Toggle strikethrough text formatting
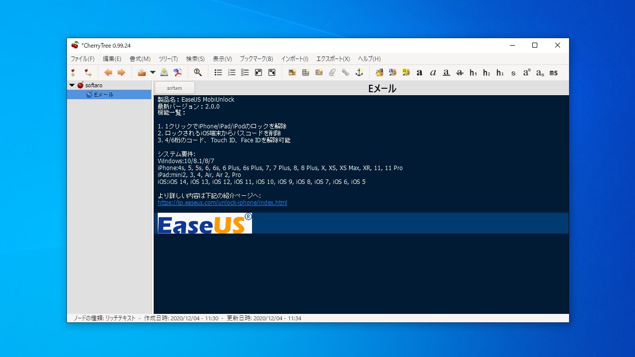This screenshot has height=357, width=635. [460, 72]
